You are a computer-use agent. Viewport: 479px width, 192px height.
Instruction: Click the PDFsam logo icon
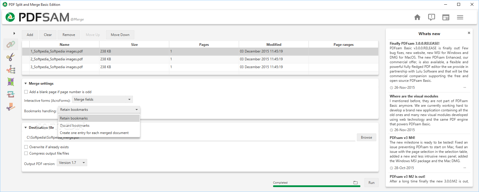click(x=10, y=17)
